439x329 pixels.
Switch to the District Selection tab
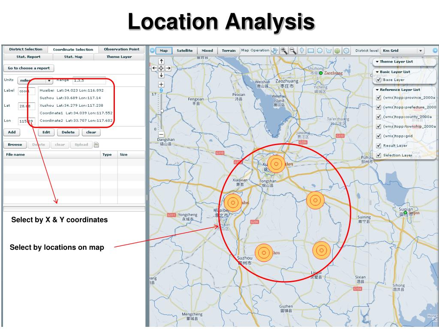pyautogui.click(x=25, y=49)
